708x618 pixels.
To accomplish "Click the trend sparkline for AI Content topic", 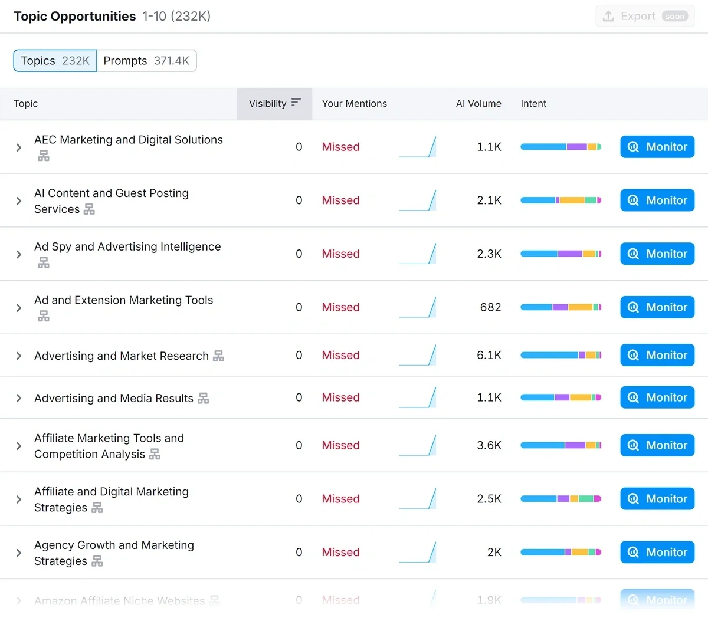I will (418, 200).
